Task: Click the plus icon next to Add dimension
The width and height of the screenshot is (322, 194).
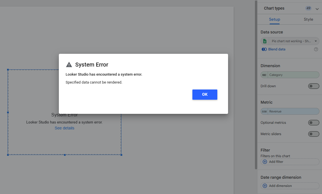Action: tap(265, 186)
